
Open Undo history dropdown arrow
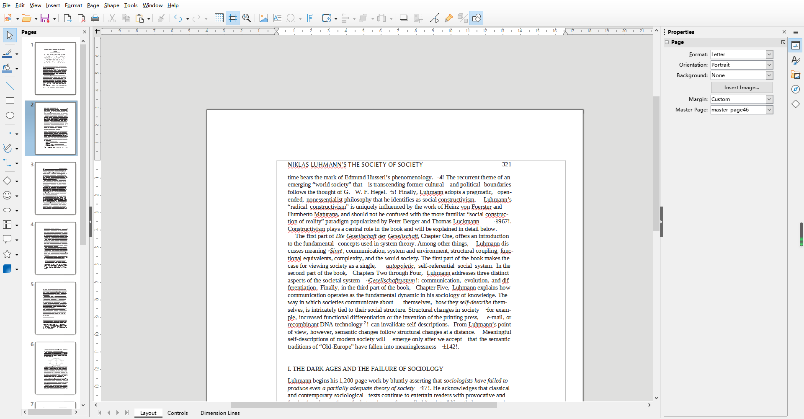click(x=187, y=18)
